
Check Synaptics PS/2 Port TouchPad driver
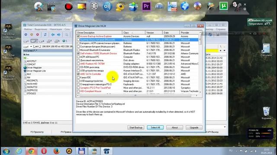point(78,88)
